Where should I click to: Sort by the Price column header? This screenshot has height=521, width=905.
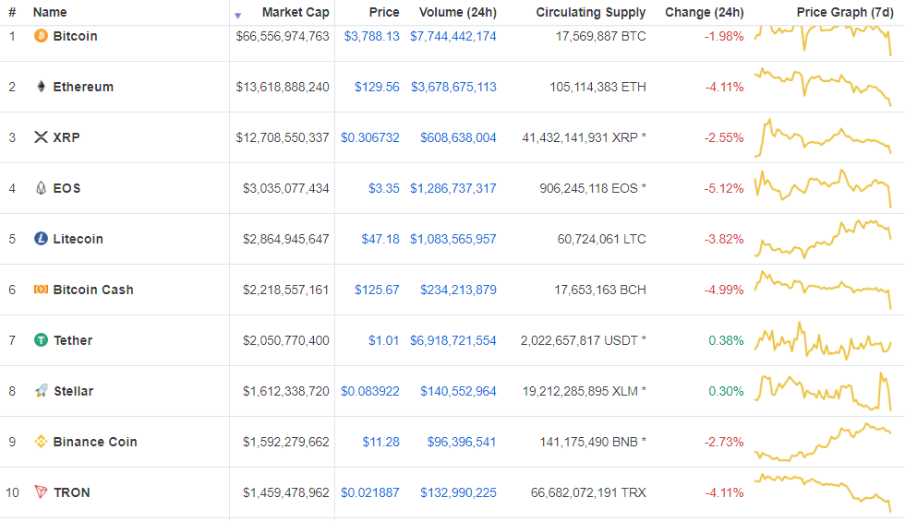pyautogui.click(x=384, y=12)
